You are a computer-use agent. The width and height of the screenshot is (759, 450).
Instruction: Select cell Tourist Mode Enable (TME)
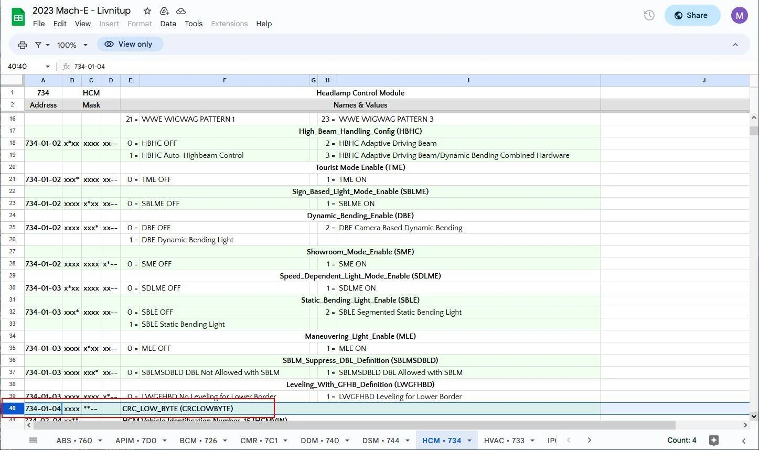(360, 167)
